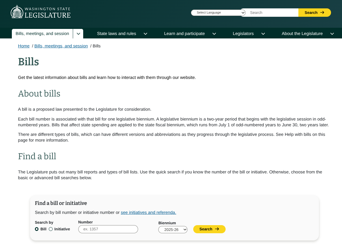Image resolution: width=342 pixels, height=250 pixels.
Task: Click the Biennium label
Action: [167, 223]
